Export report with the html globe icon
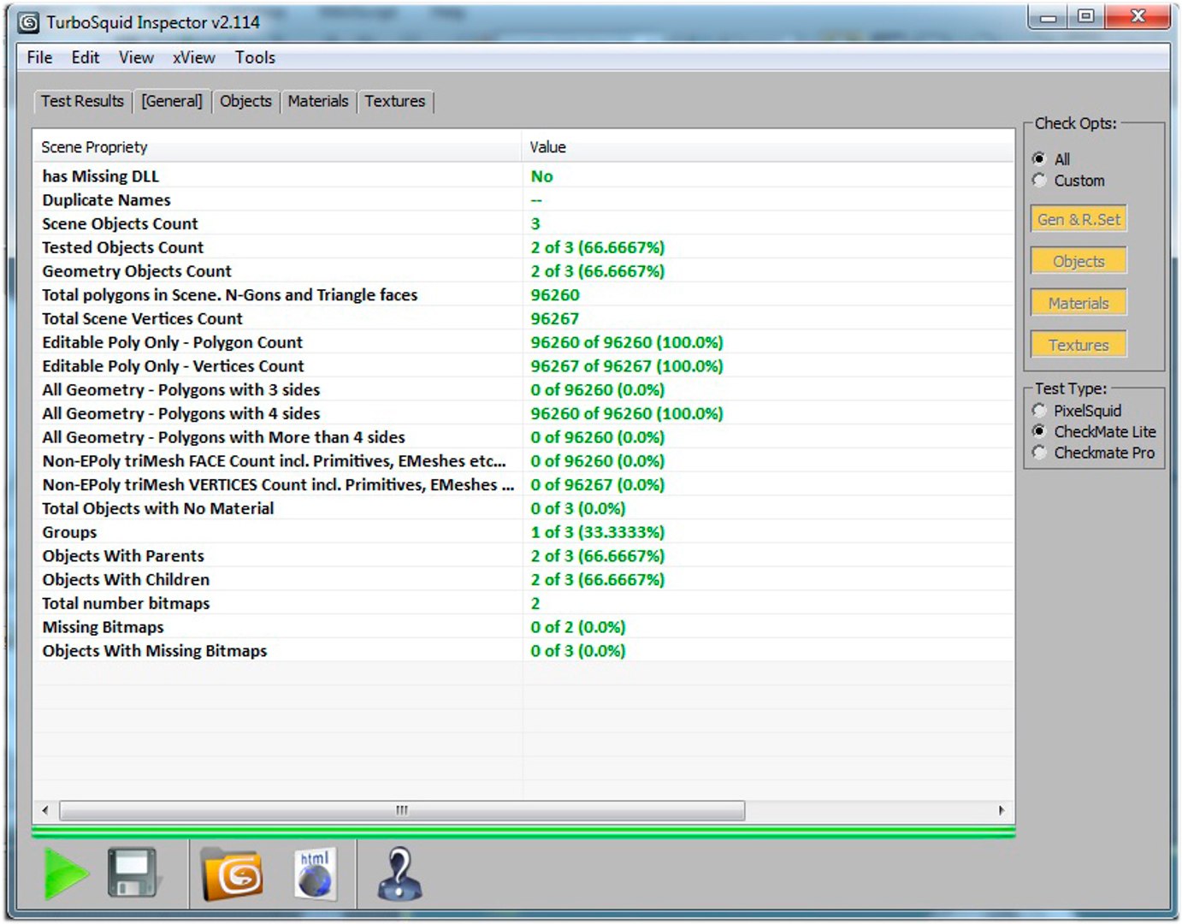The height and width of the screenshot is (924, 1182). pyautogui.click(x=315, y=874)
